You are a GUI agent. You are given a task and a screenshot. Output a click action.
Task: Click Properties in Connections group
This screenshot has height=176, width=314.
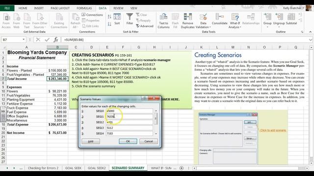[x=90, y=21]
